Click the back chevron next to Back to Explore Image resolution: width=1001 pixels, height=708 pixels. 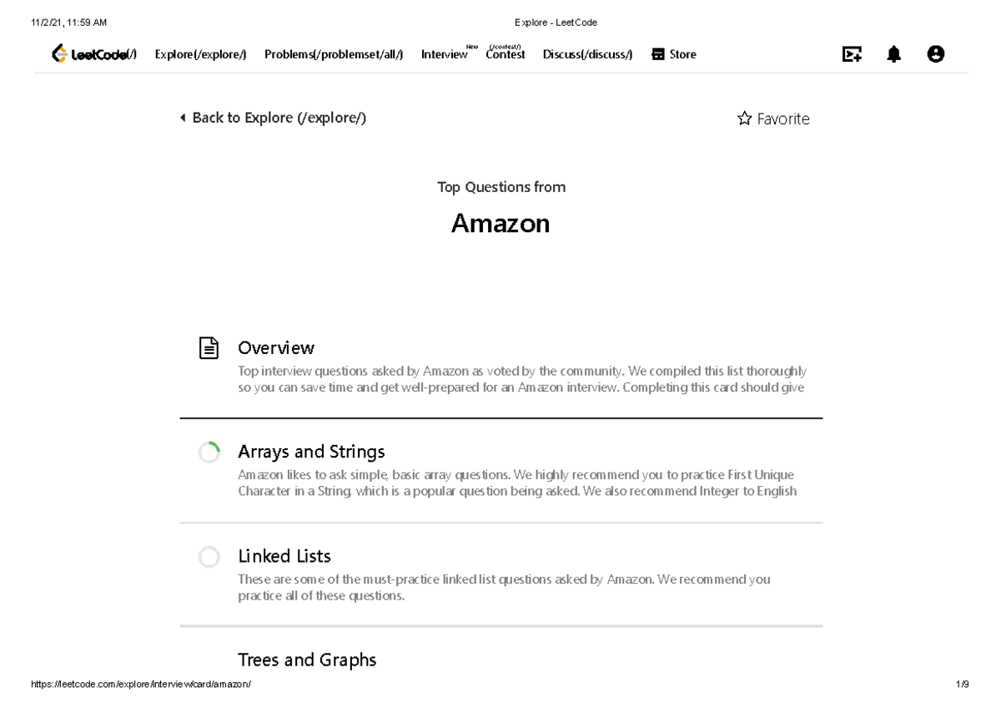[x=184, y=118]
